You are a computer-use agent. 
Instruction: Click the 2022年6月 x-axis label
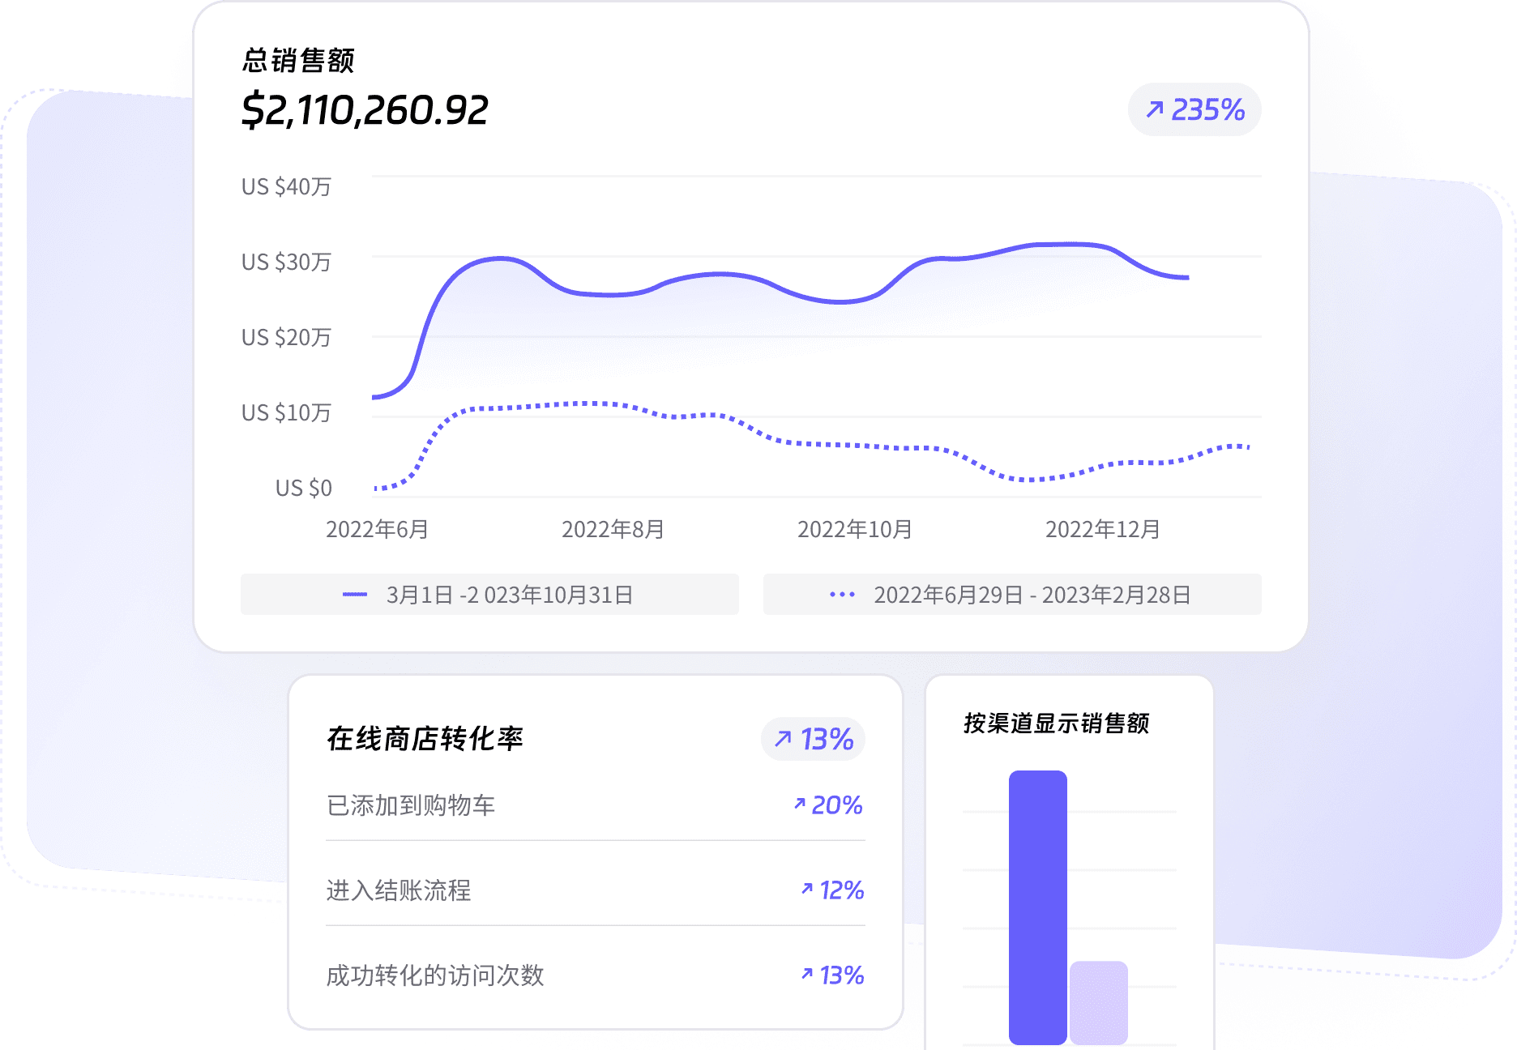(x=377, y=530)
